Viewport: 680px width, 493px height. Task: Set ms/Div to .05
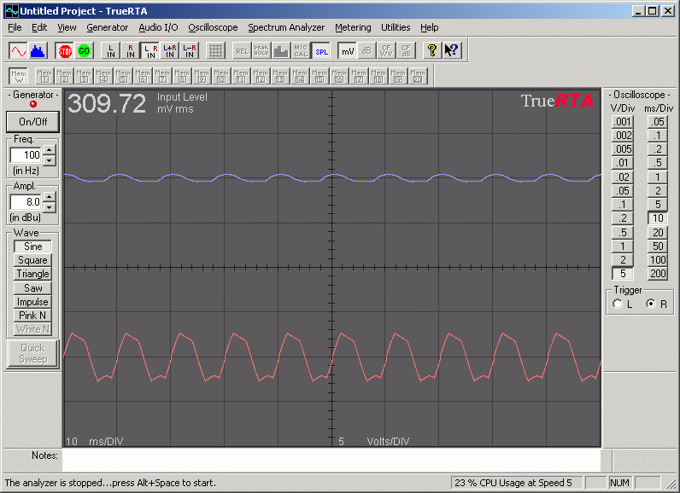pos(658,122)
